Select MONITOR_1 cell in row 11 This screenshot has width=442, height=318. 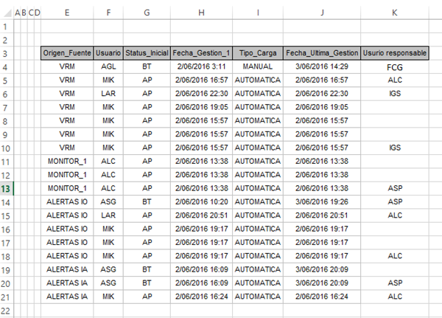[x=67, y=162]
